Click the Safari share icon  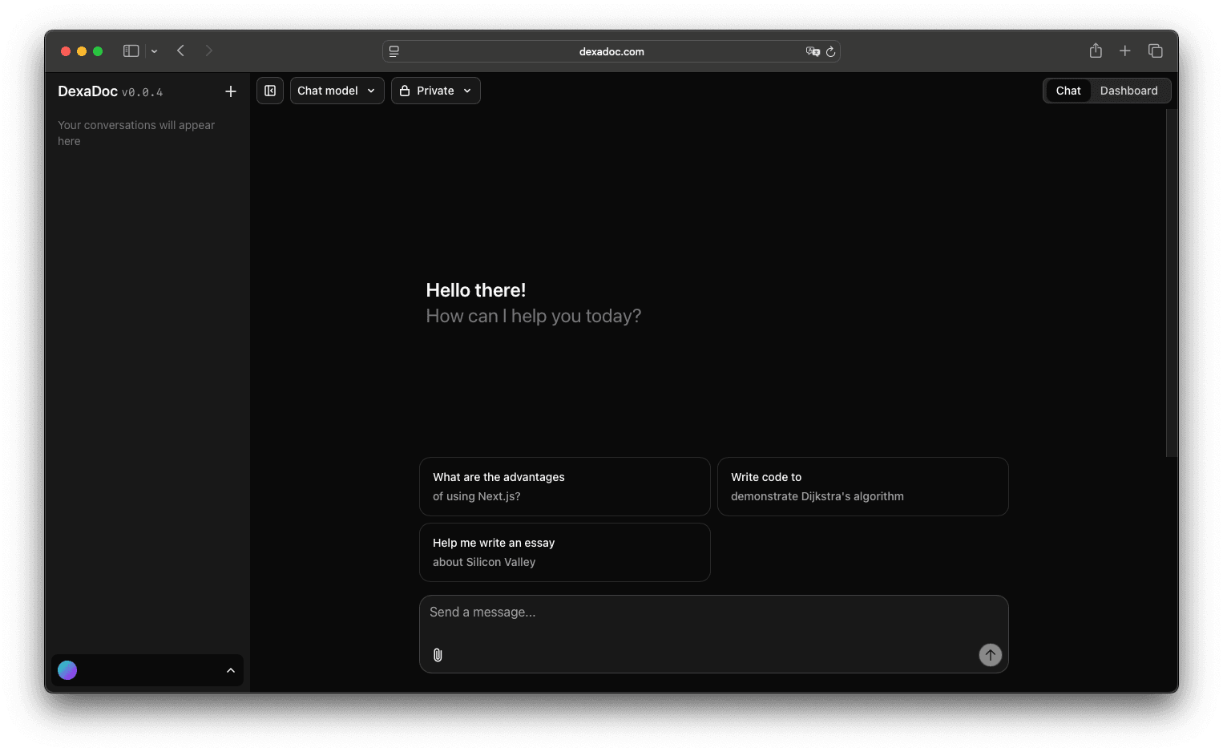(x=1096, y=51)
